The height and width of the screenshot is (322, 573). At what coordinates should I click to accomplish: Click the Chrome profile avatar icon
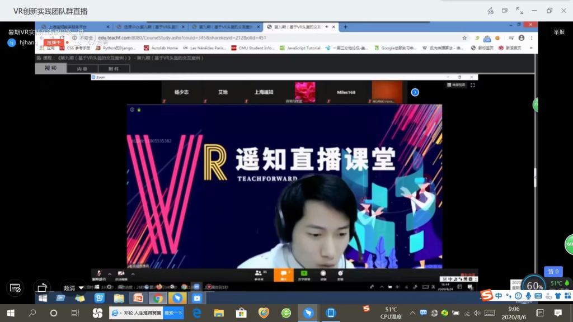(522, 37)
